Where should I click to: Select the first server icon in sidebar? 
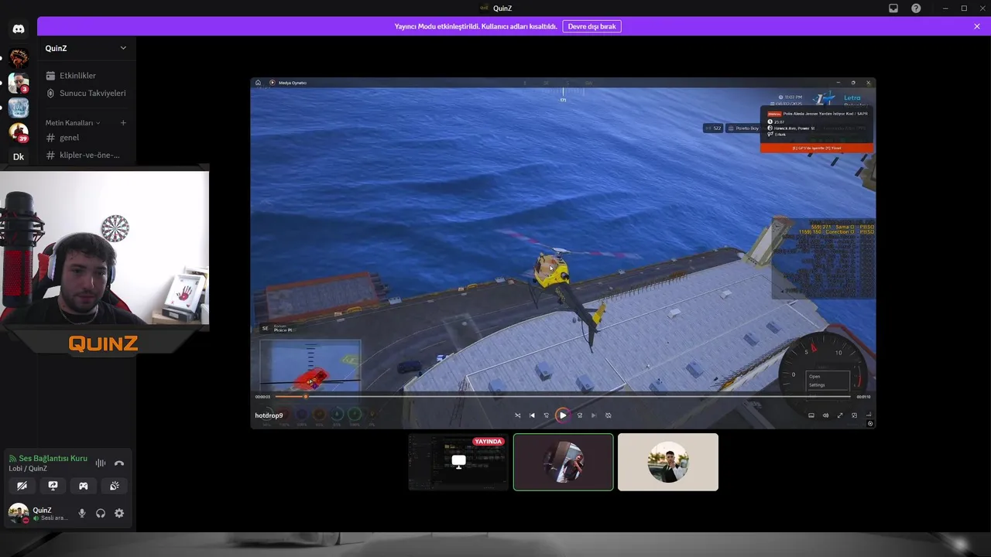[19, 57]
